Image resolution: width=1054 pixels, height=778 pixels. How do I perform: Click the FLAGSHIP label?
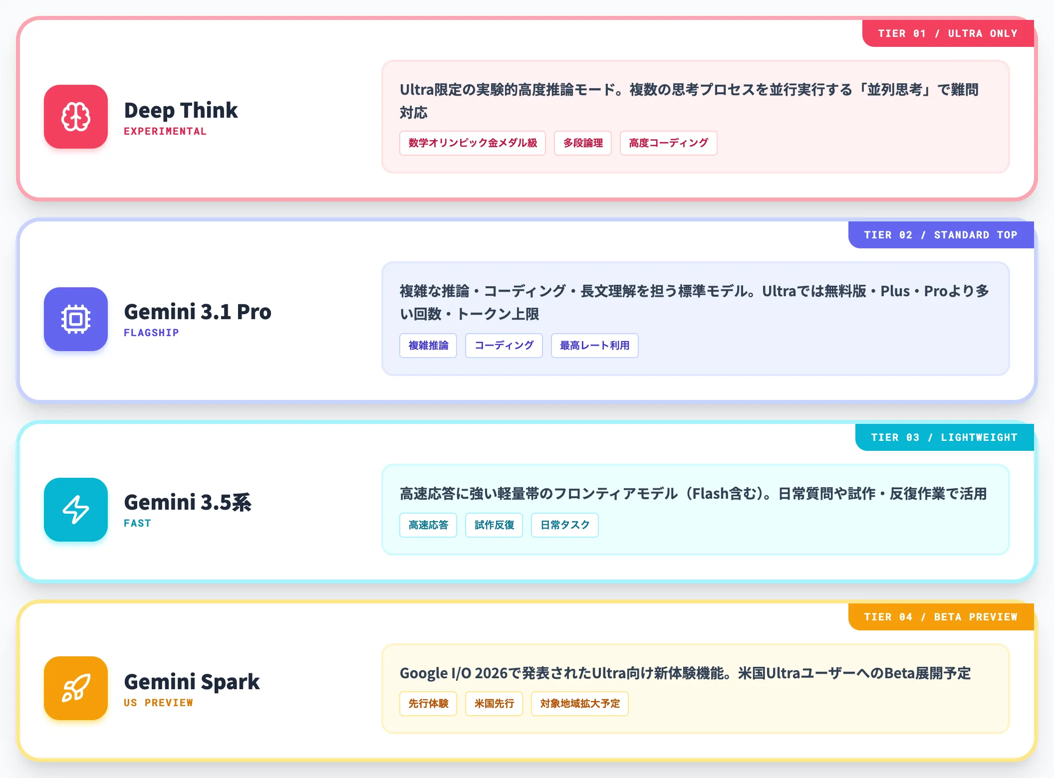point(151,333)
